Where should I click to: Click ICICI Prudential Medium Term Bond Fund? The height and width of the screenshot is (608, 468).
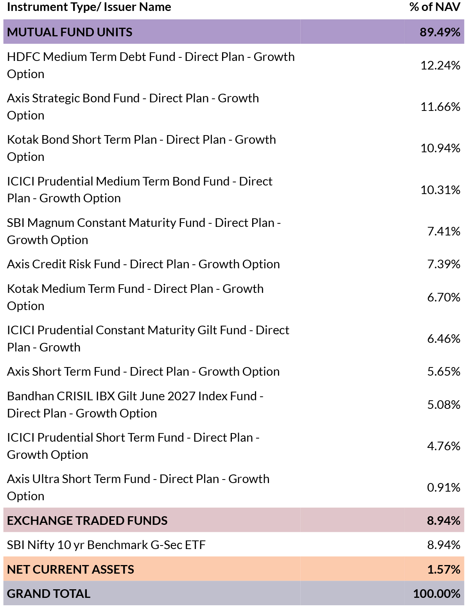[140, 190]
